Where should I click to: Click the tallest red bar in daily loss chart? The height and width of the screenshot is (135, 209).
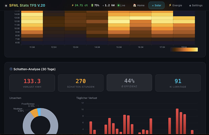(177, 121)
